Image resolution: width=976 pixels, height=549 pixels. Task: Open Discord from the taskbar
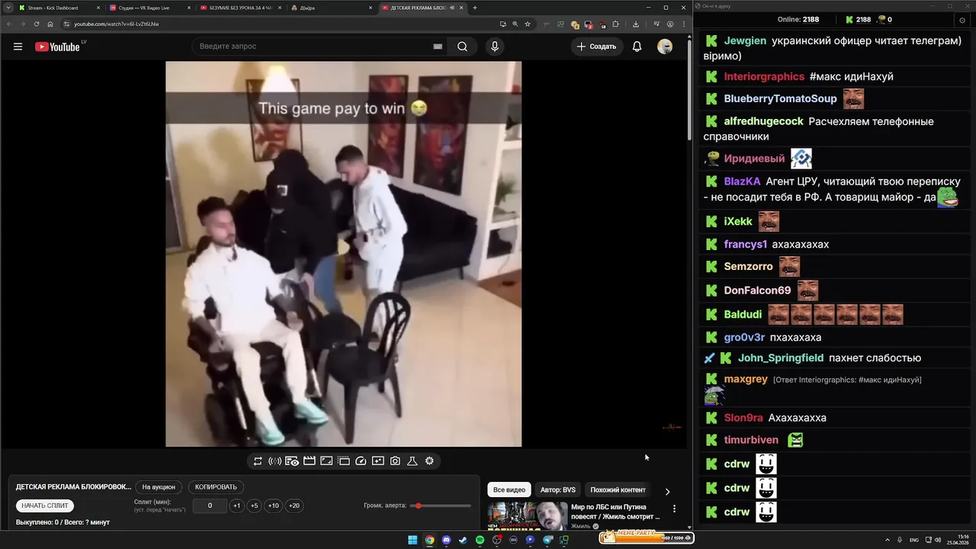coord(446,540)
